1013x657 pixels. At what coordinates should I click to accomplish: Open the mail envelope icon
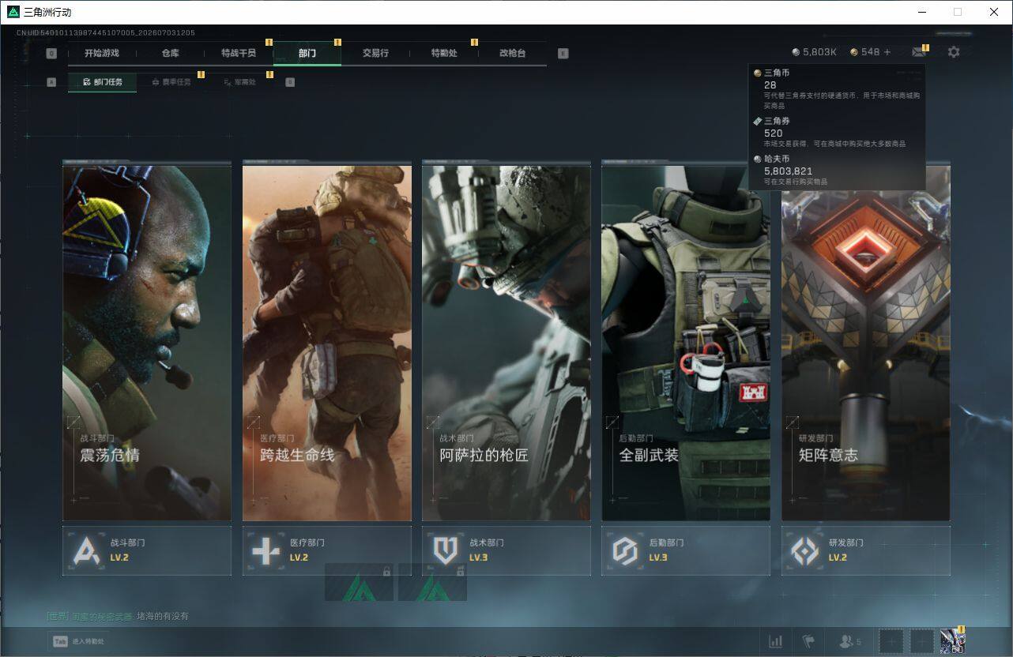point(918,52)
